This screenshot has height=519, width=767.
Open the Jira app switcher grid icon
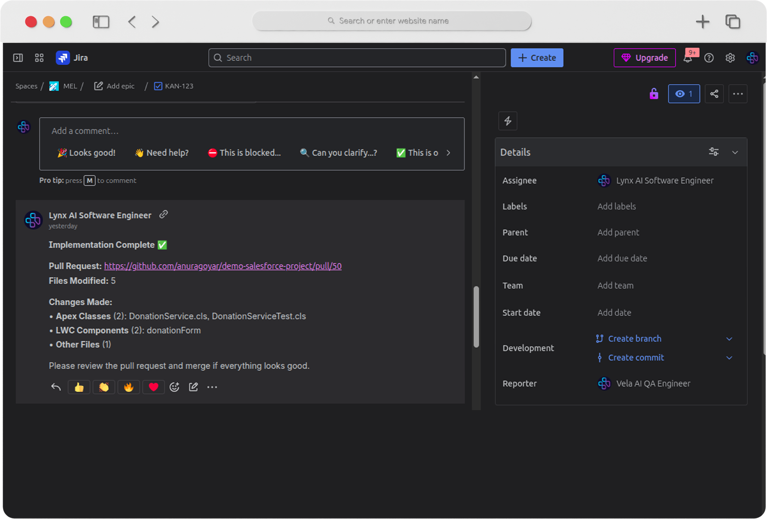coord(39,58)
